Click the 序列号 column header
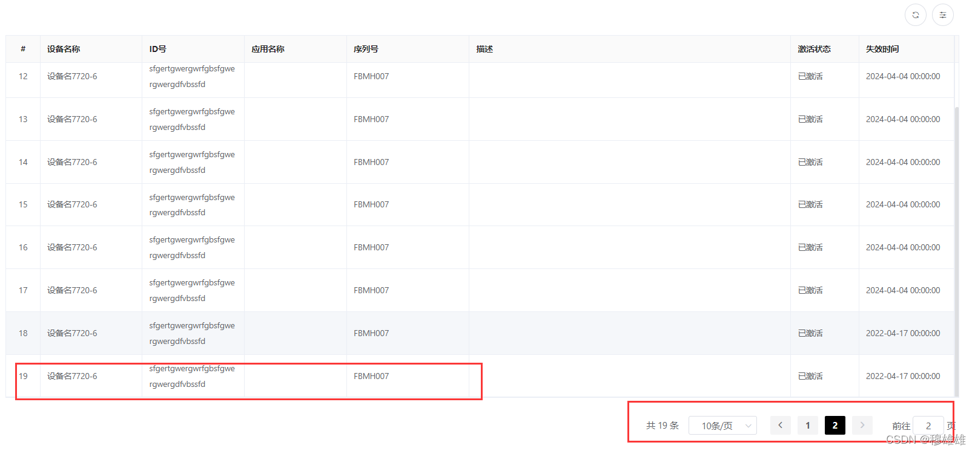 [x=366, y=49]
